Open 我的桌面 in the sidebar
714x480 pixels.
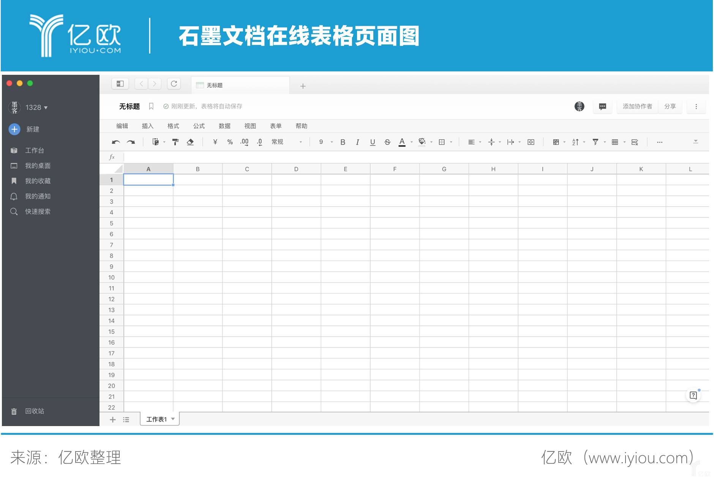point(30,166)
